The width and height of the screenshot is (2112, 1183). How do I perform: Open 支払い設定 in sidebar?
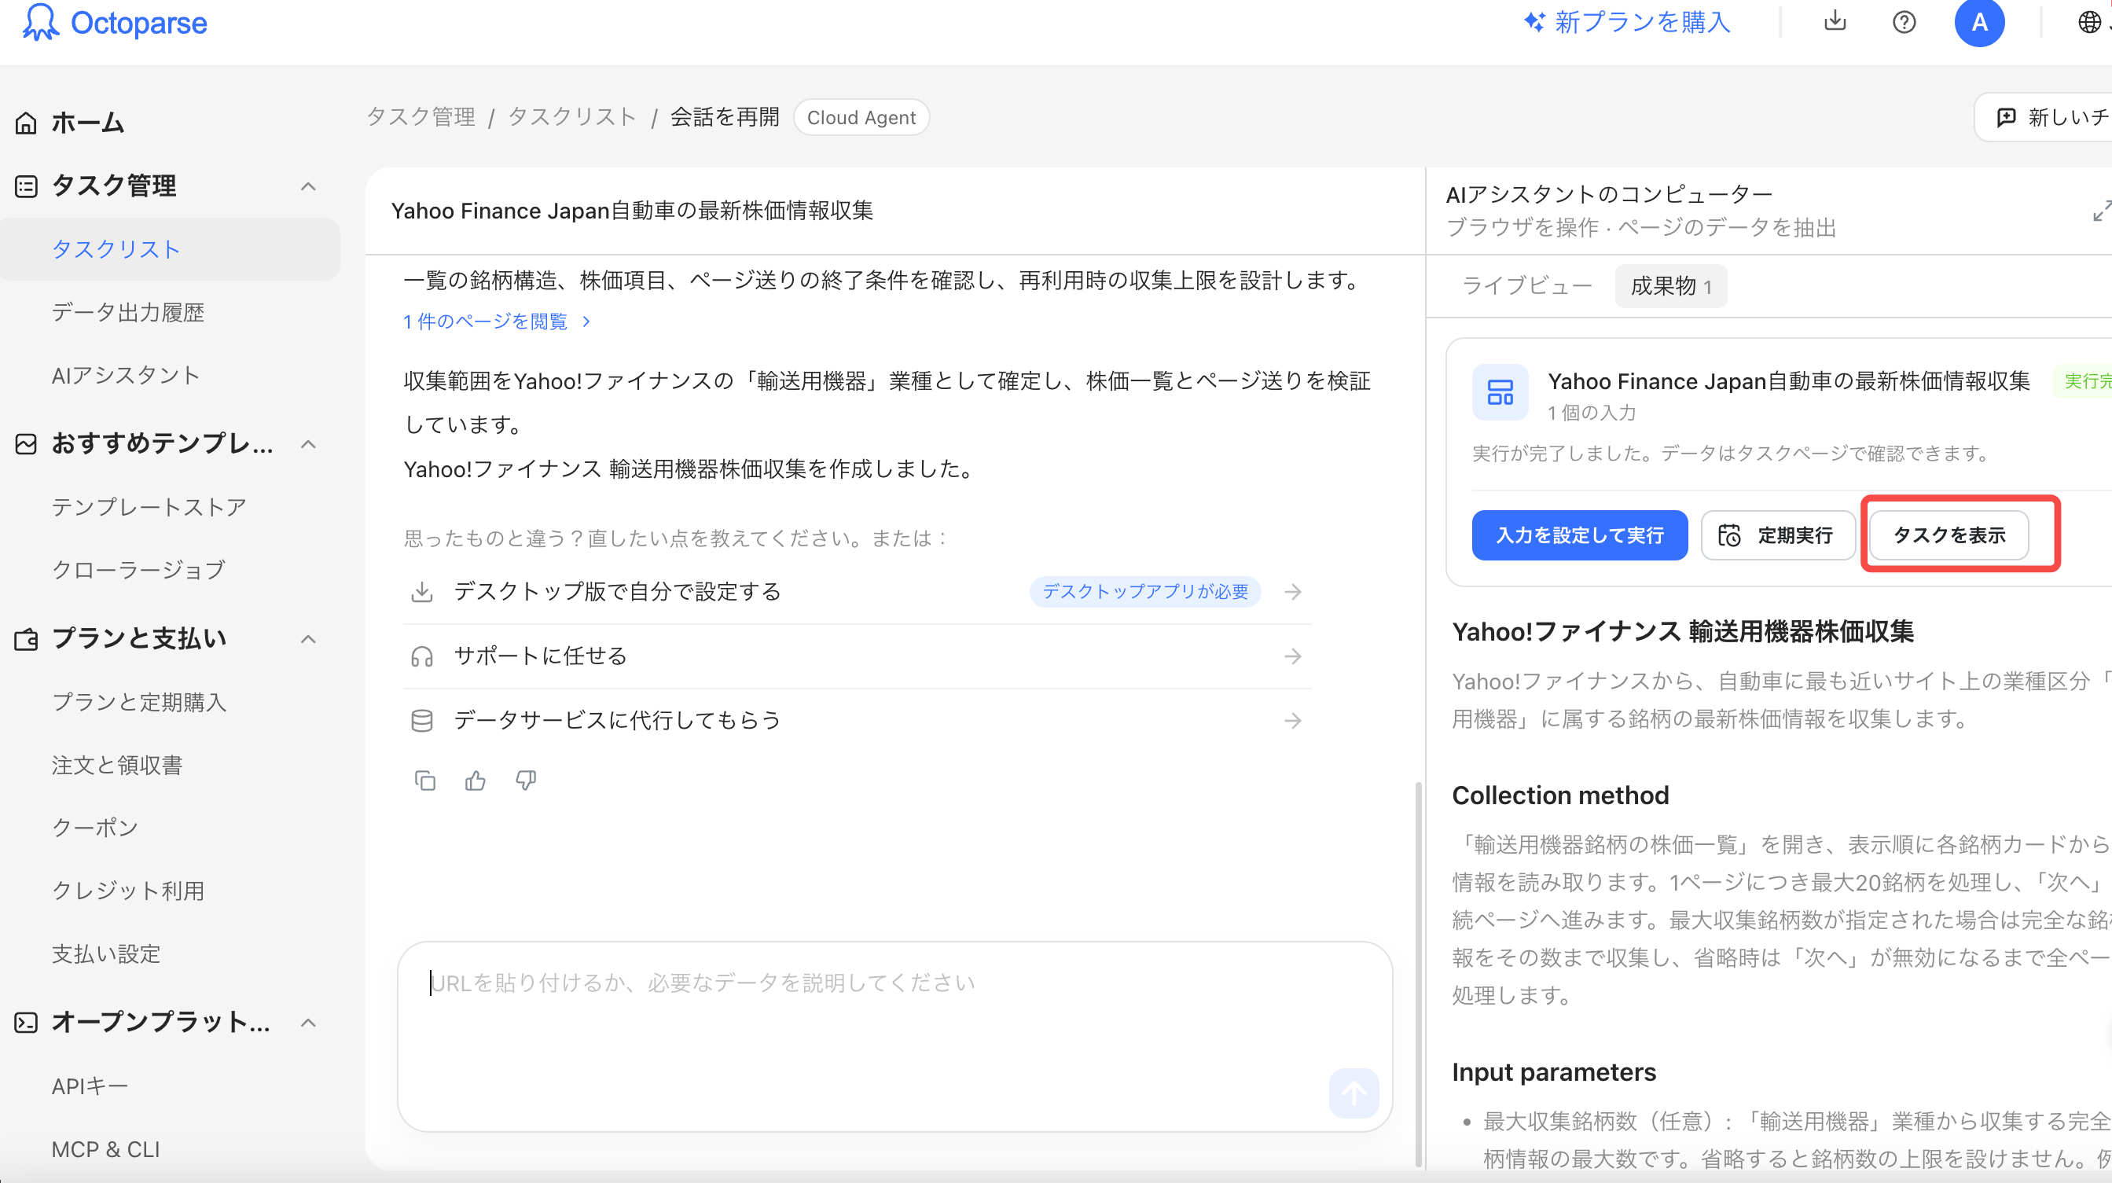(x=106, y=954)
